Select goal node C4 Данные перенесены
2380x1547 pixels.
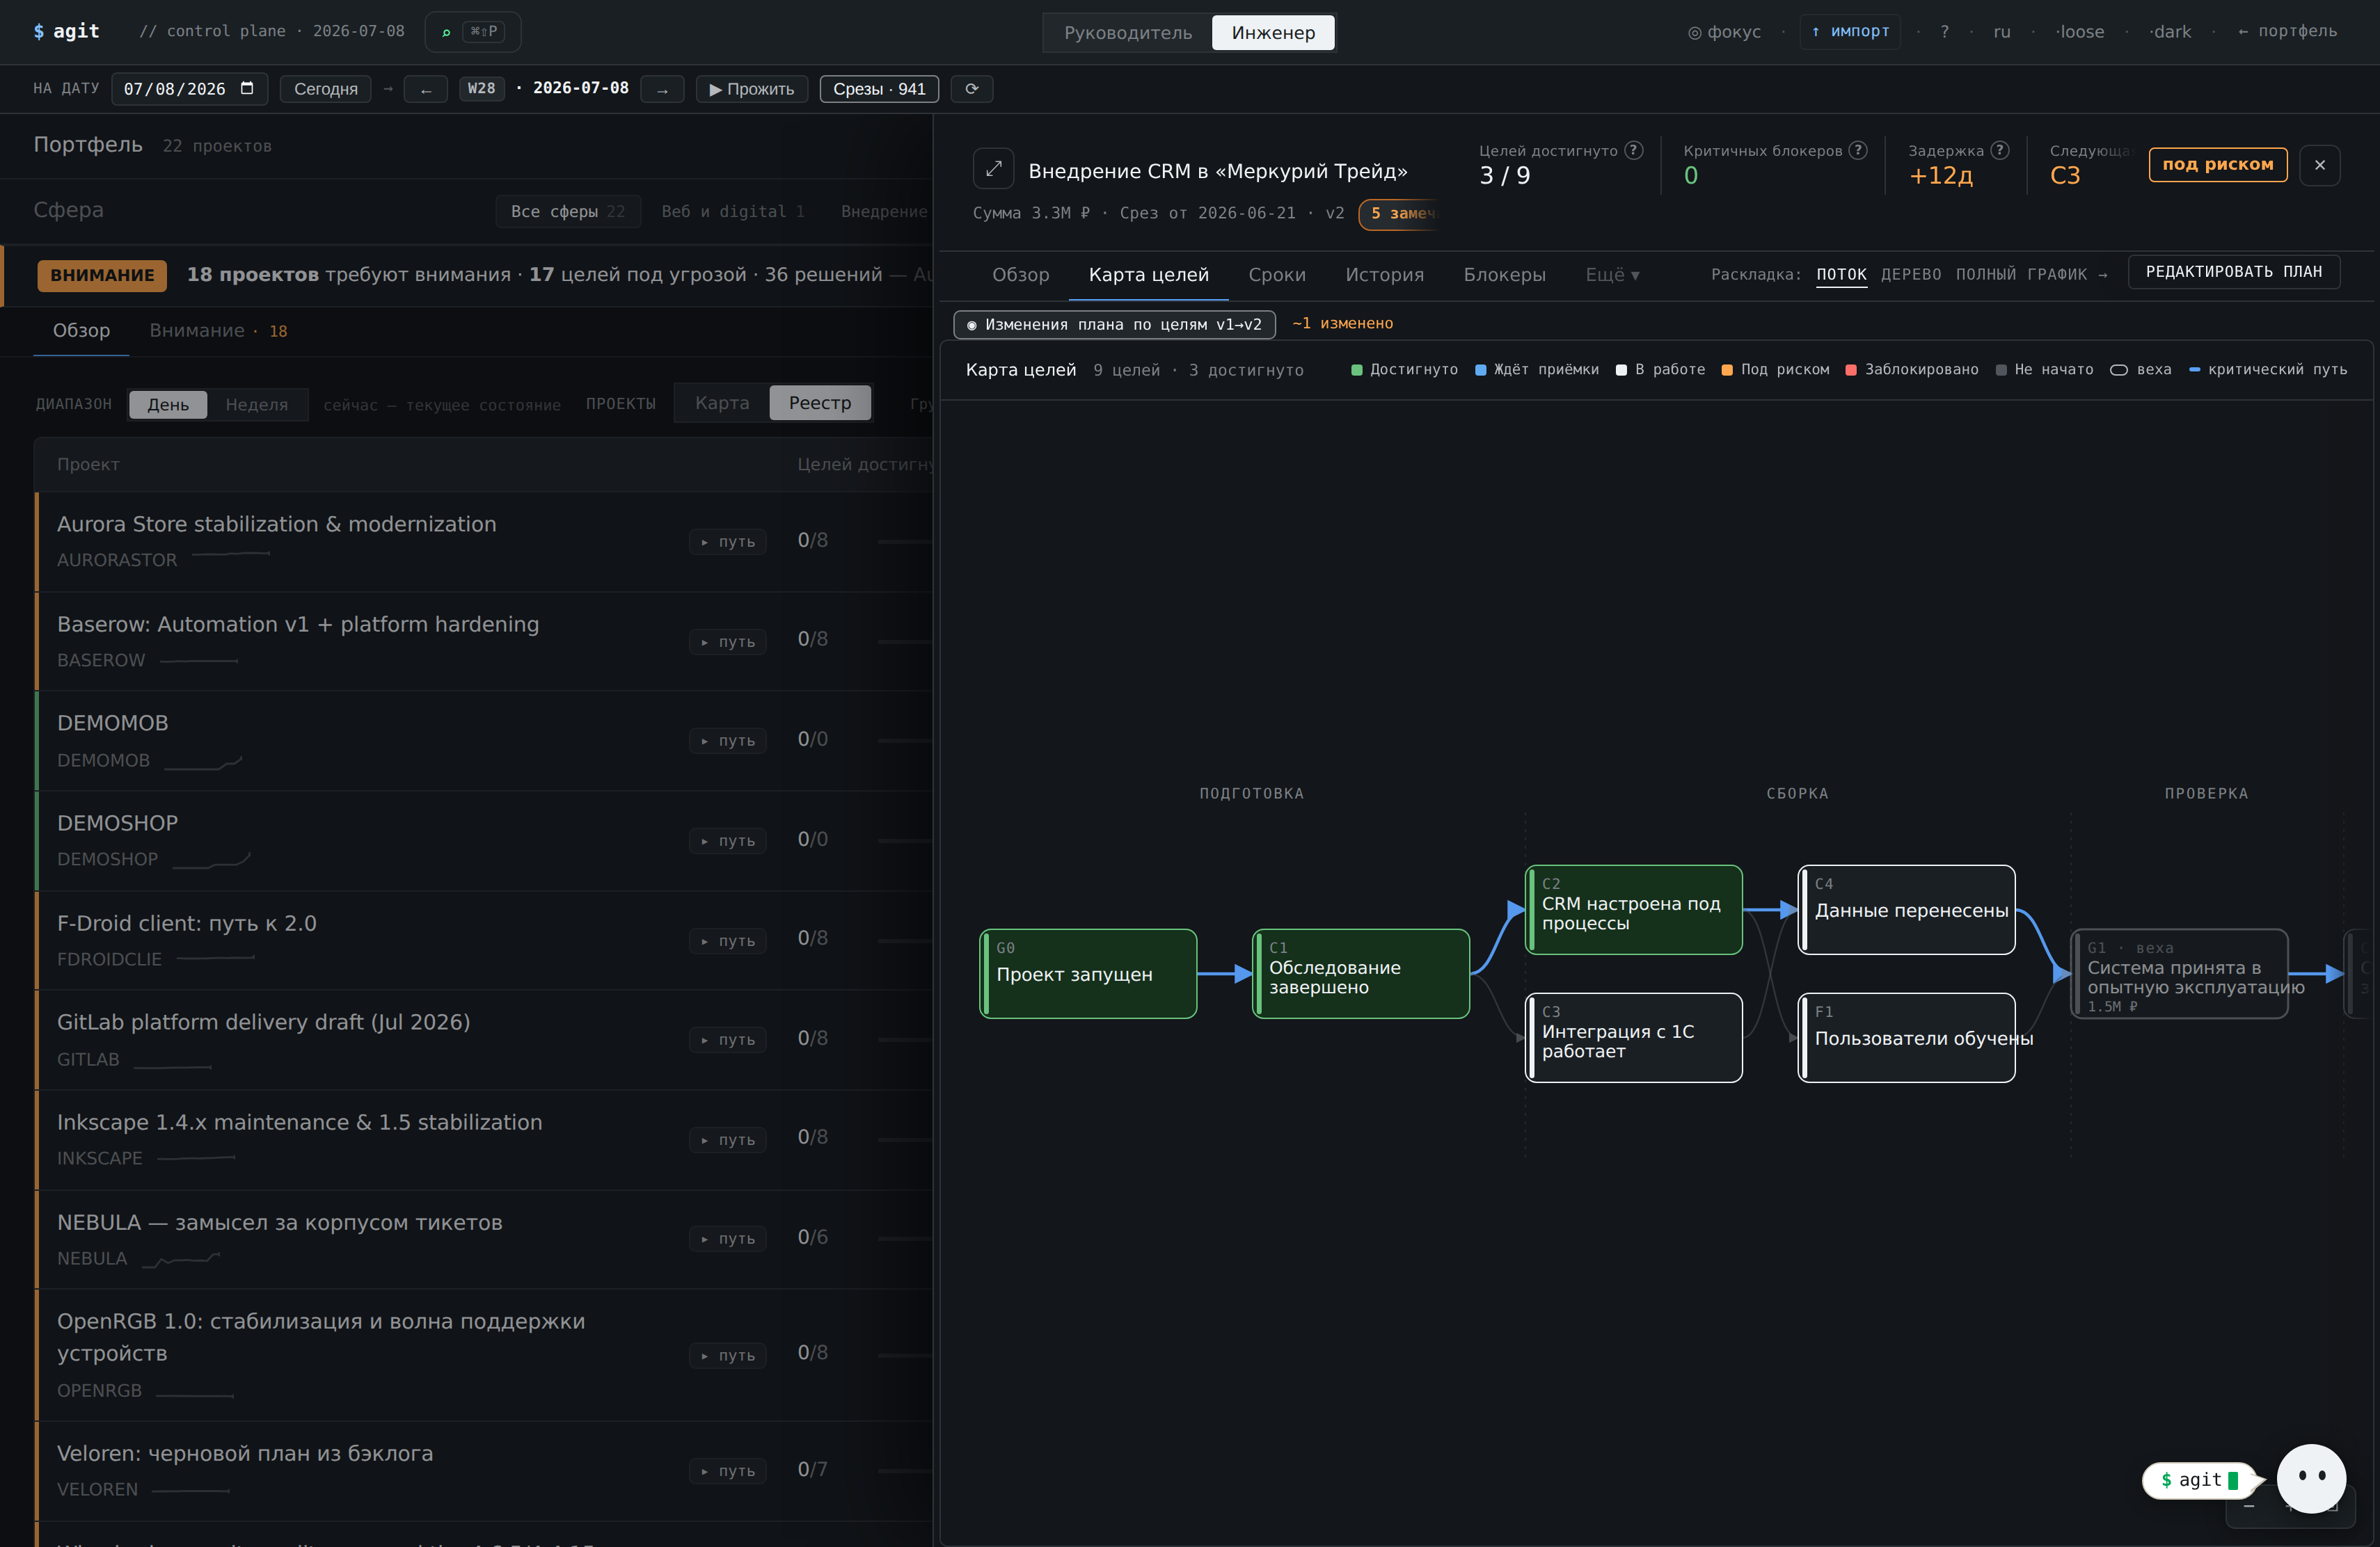tap(1907, 909)
